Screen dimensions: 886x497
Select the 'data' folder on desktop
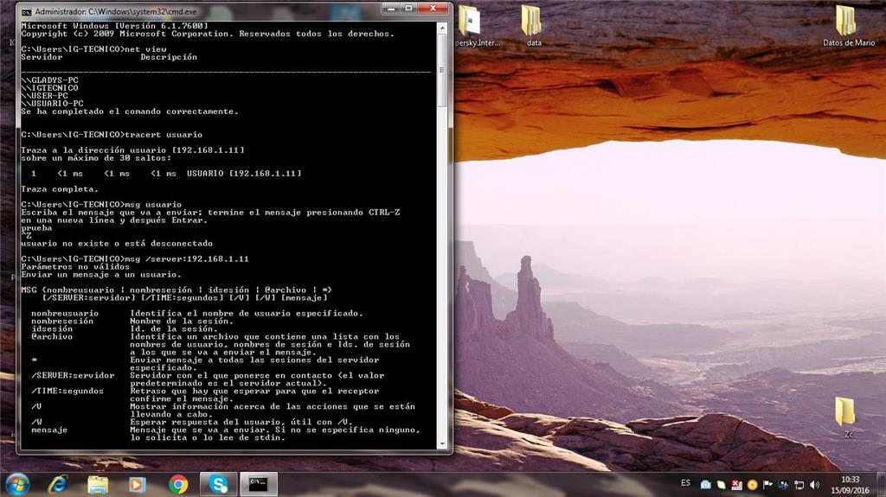(x=532, y=25)
